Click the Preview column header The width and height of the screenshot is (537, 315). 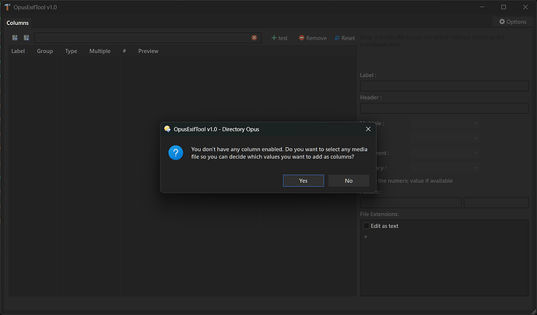click(148, 51)
